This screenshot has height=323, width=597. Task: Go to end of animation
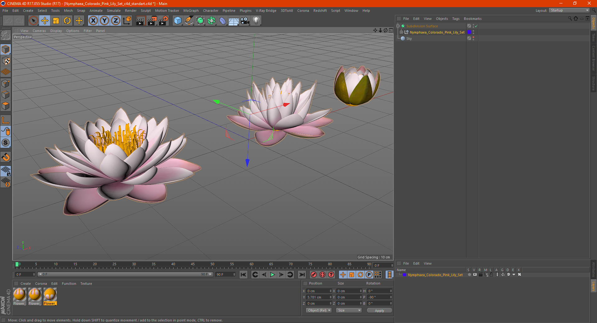tap(302, 275)
